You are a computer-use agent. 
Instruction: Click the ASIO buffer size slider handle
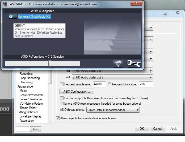(50, 64)
